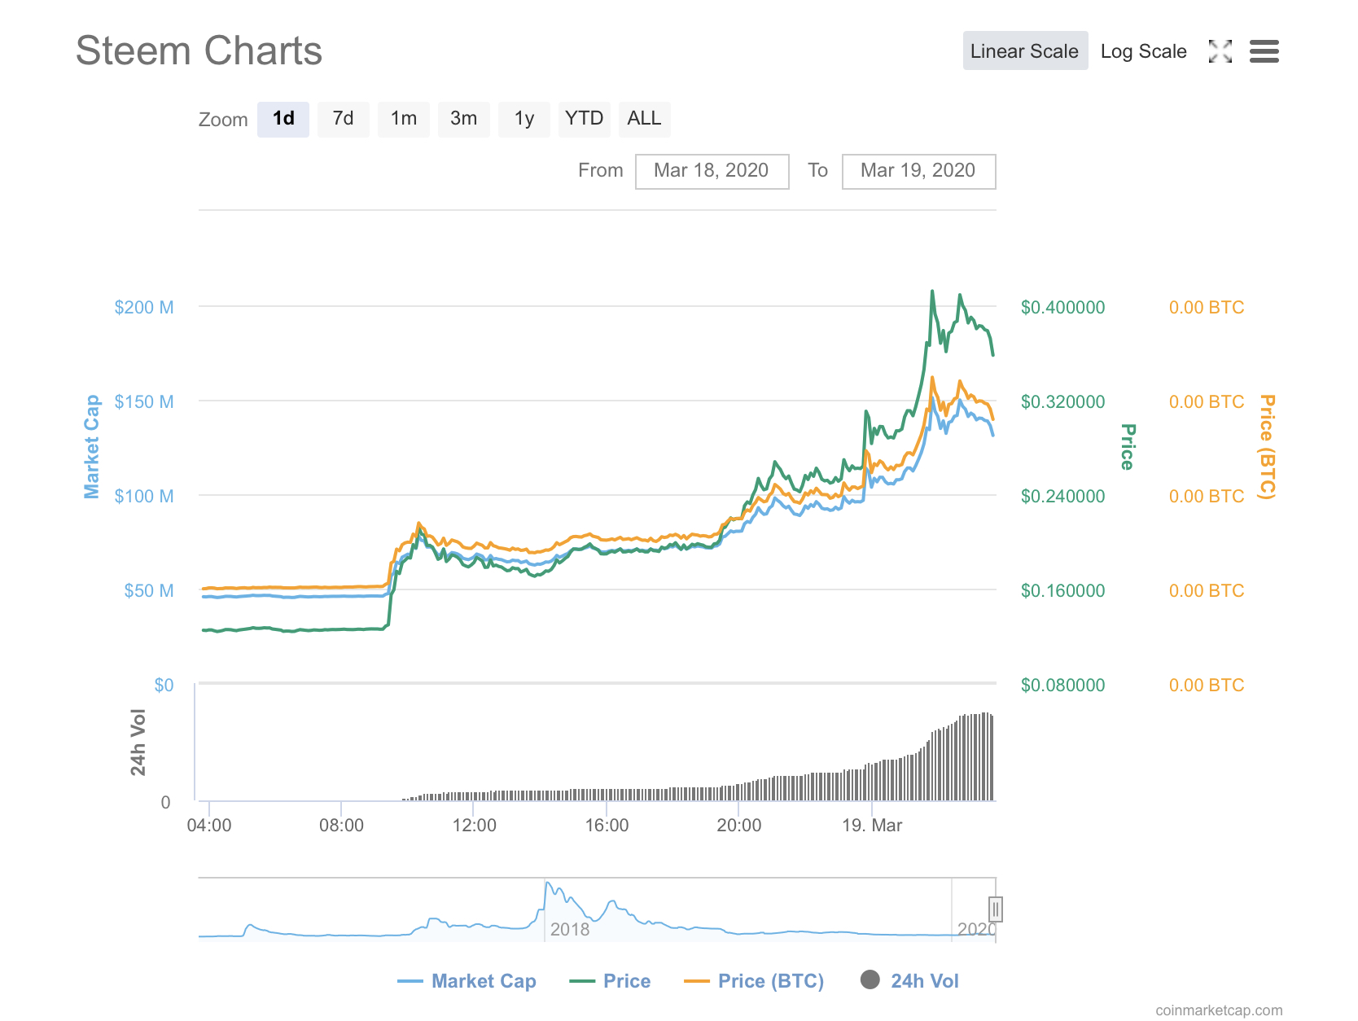
Task: Select the ALL zoom range
Action: tap(645, 119)
